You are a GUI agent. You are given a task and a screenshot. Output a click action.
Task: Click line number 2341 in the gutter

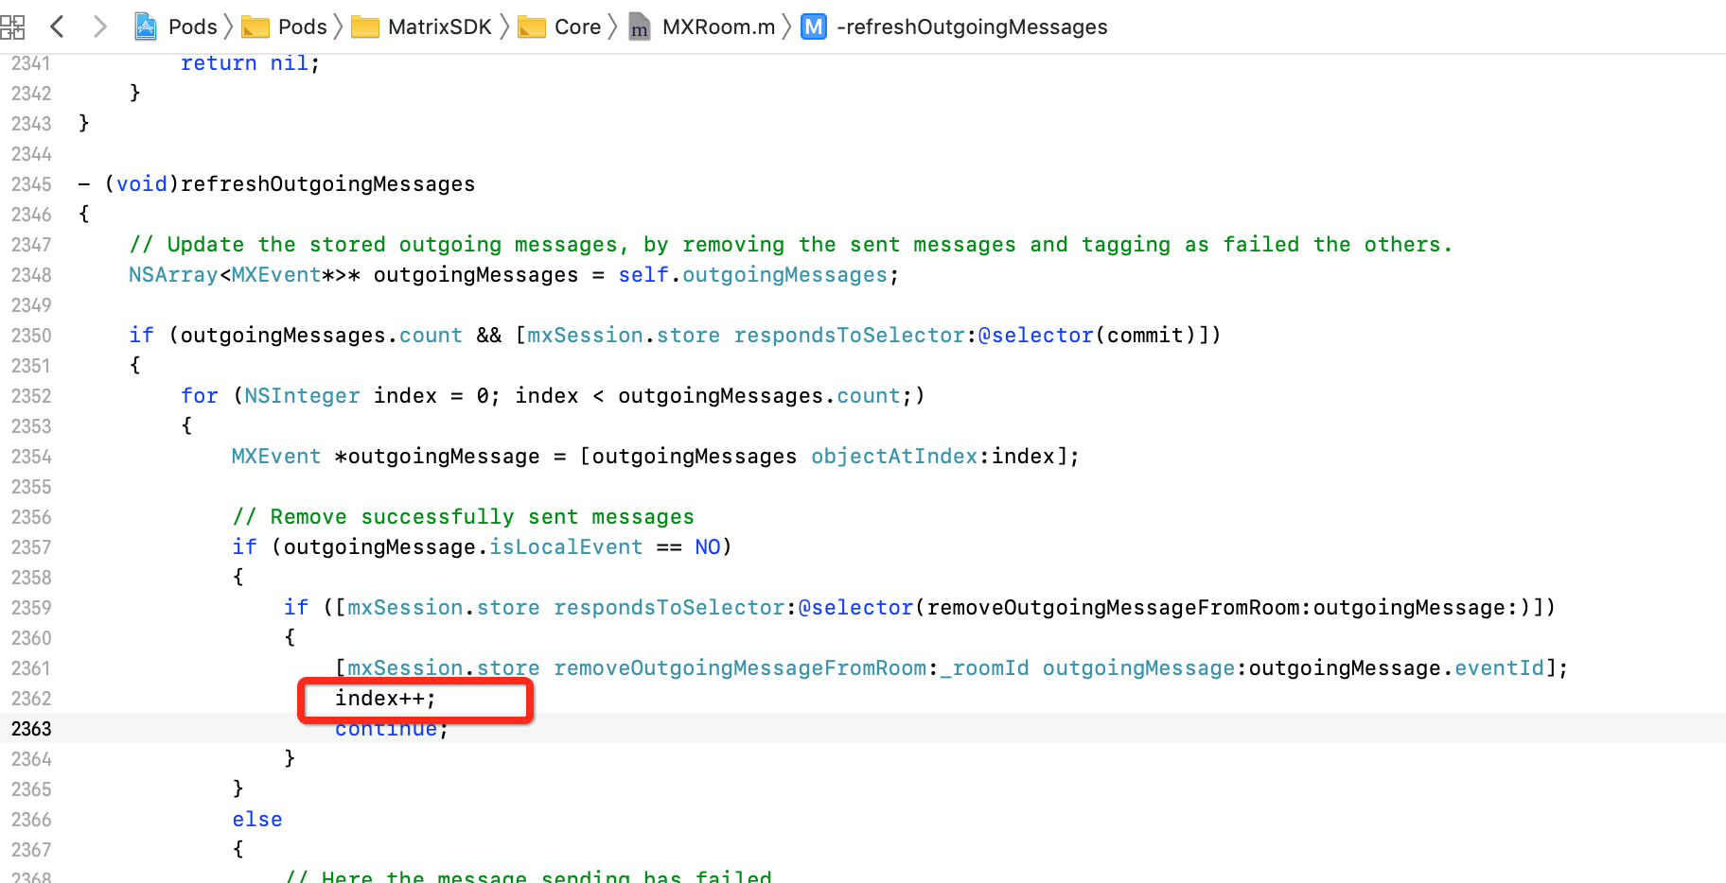[x=31, y=63]
